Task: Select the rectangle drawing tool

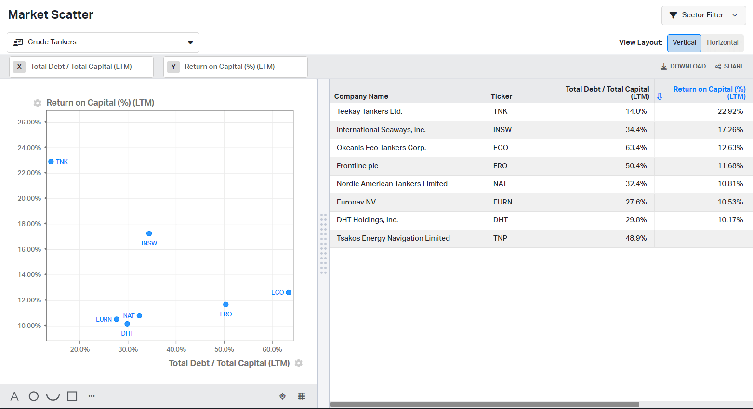Action: [72, 396]
